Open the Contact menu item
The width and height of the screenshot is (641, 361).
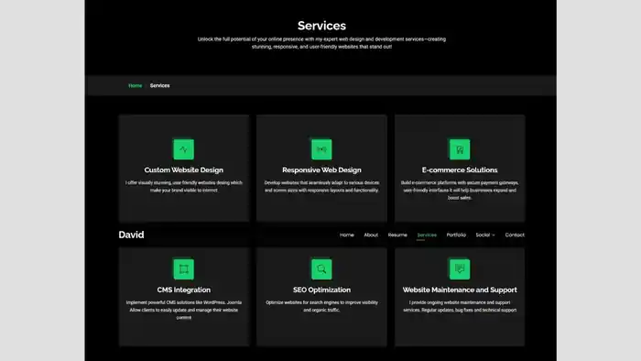coord(515,235)
